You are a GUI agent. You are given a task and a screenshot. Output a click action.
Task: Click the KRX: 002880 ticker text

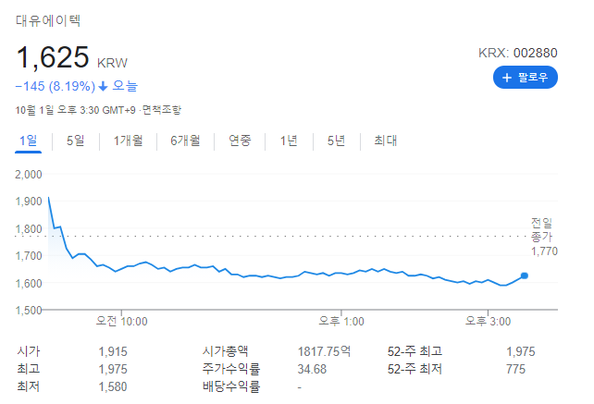click(518, 53)
